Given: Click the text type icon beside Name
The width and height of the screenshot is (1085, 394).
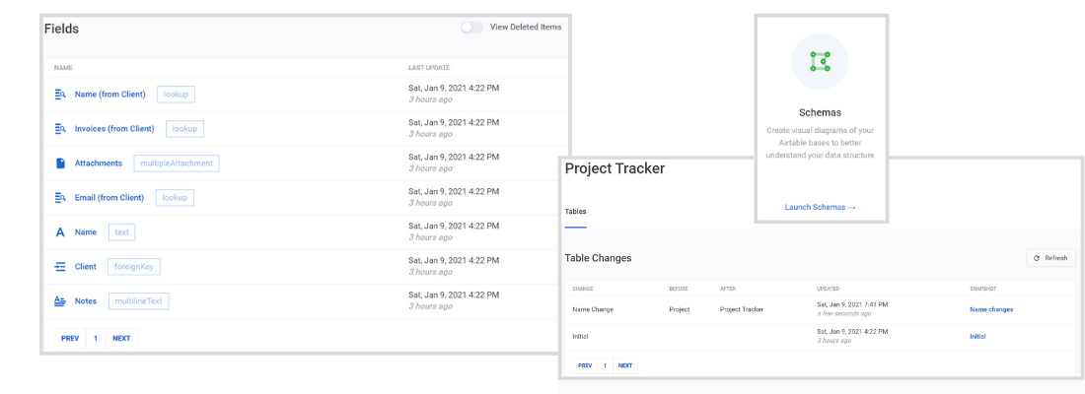Looking at the screenshot, I should (60, 232).
